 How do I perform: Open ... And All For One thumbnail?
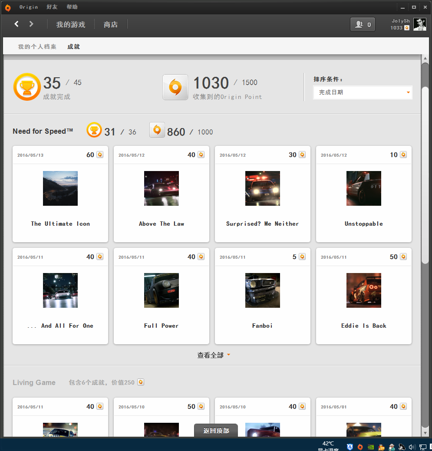click(60, 290)
